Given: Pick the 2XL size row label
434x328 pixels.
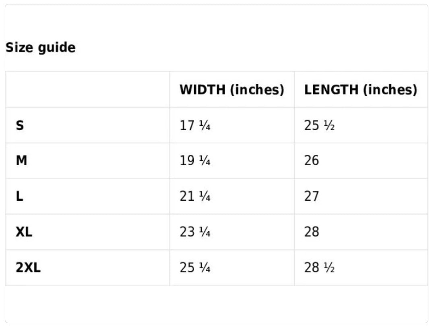Looking at the screenshot, I should click(x=28, y=268).
